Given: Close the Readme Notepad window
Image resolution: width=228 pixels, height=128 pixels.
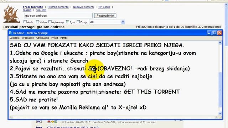Looking at the screenshot, I should tap(219, 33).
